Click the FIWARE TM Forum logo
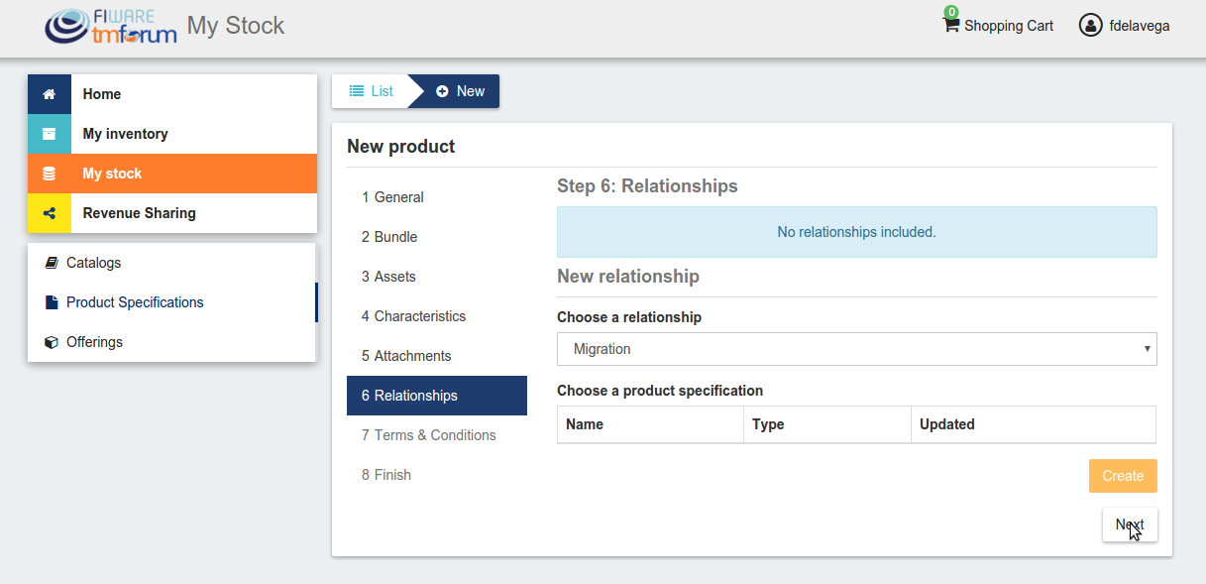The image size is (1206, 584). [111, 27]
